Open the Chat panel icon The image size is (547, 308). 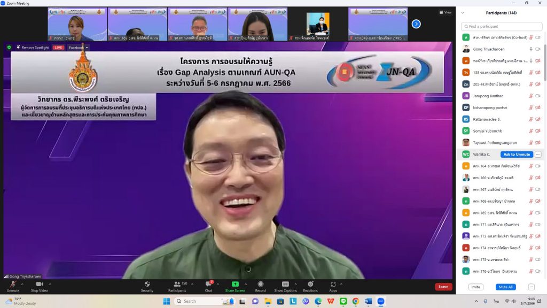coord(208,284)
